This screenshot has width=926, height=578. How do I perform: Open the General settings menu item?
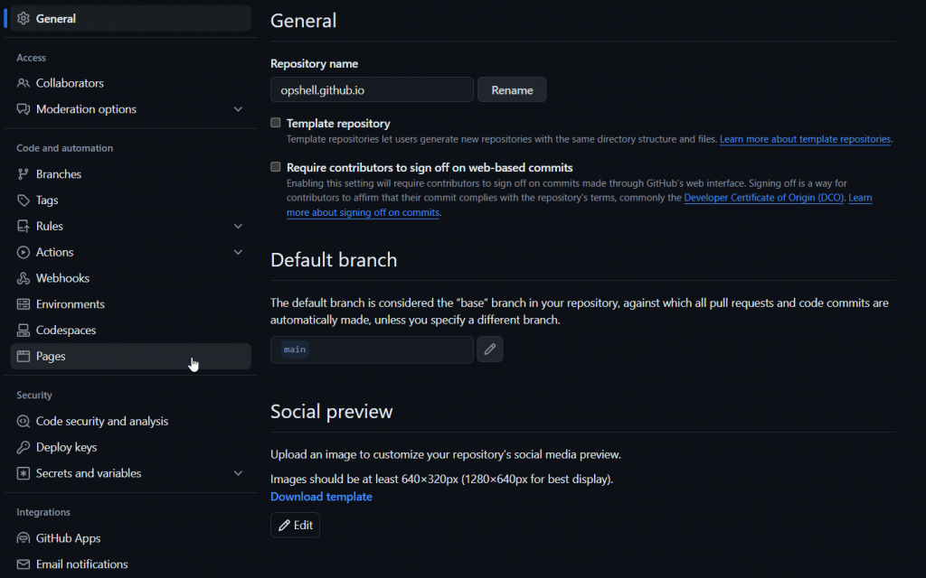click(x=130, y=18)
